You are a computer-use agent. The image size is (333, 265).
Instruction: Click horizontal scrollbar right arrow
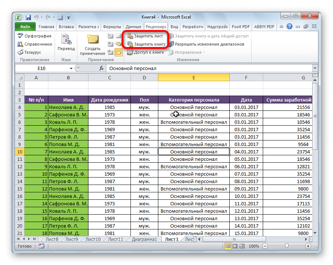[306, 239]
